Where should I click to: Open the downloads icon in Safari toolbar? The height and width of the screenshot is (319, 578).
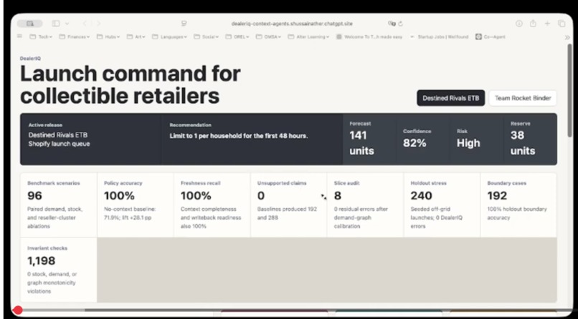coord(519,24)
